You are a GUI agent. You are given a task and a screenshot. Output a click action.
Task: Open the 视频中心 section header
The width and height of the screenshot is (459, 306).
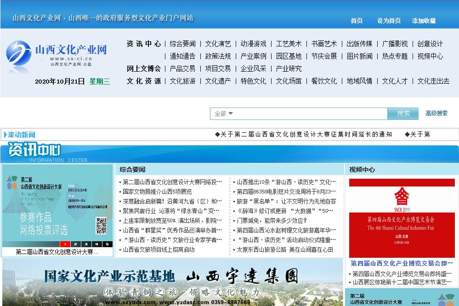tap(362, 170)
